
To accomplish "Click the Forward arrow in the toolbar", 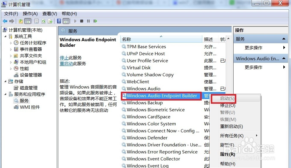I will pyautogui.click(x=11, y=21).
